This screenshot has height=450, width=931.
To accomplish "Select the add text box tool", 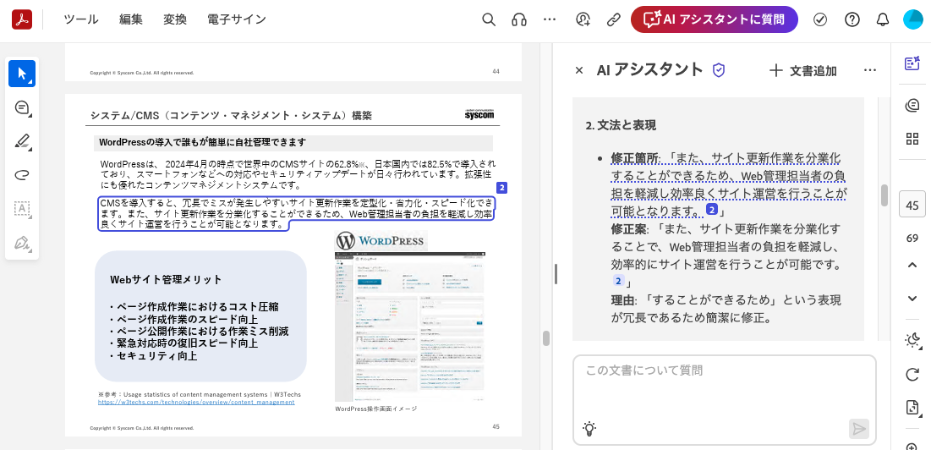I will click(22, 209).
